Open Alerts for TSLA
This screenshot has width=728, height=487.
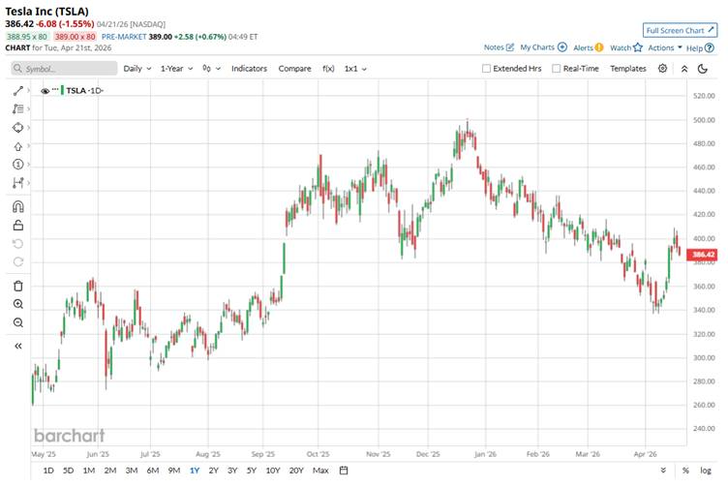(589, 47)
